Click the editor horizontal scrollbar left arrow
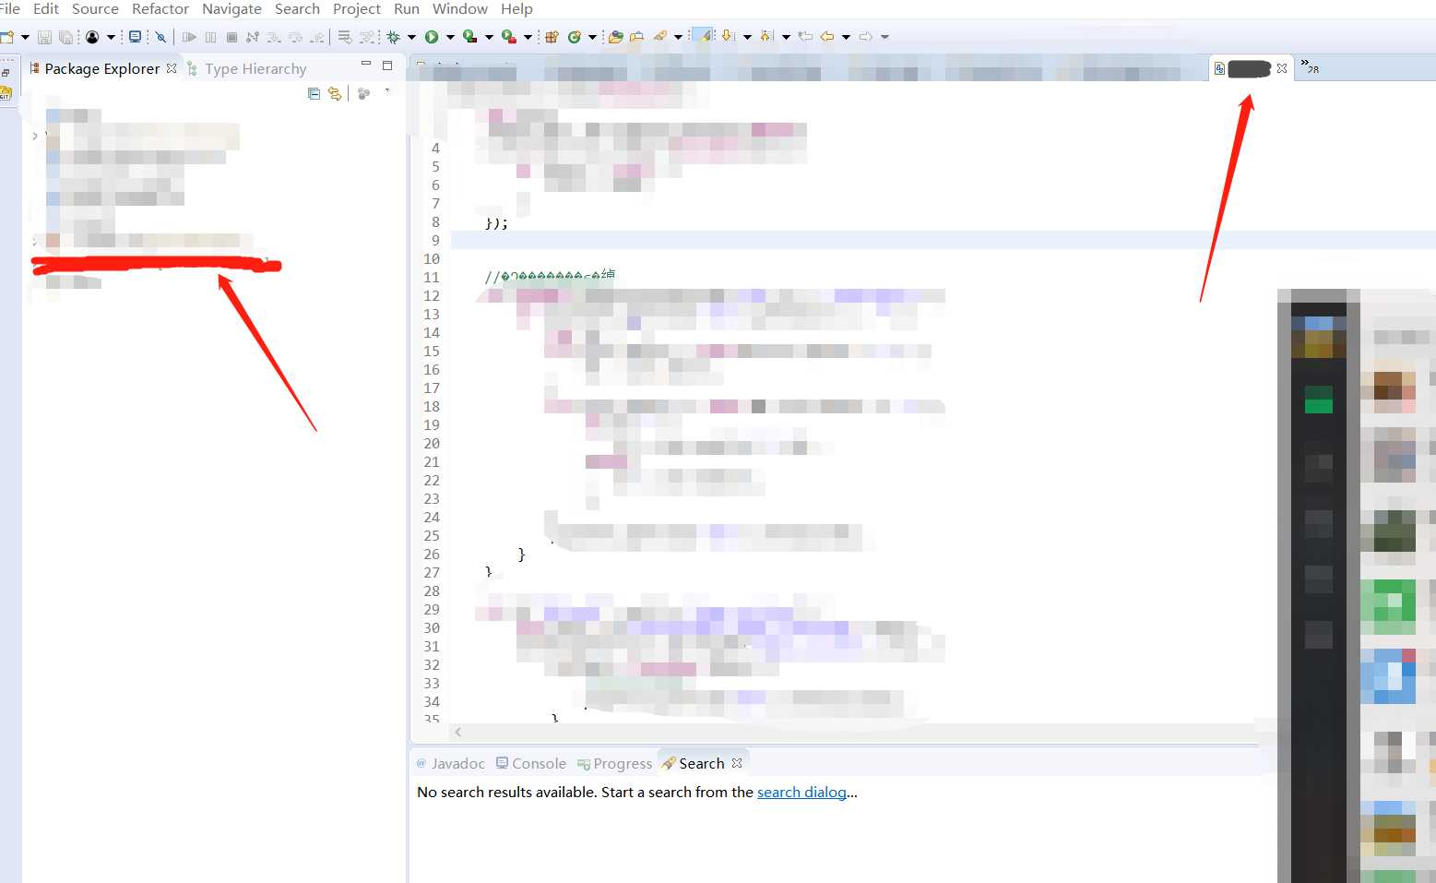1436x883 pixels. point(458,732)
